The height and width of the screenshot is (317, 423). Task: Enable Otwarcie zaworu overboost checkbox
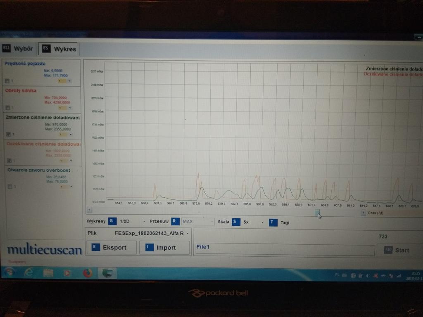[x=10, y=187]
